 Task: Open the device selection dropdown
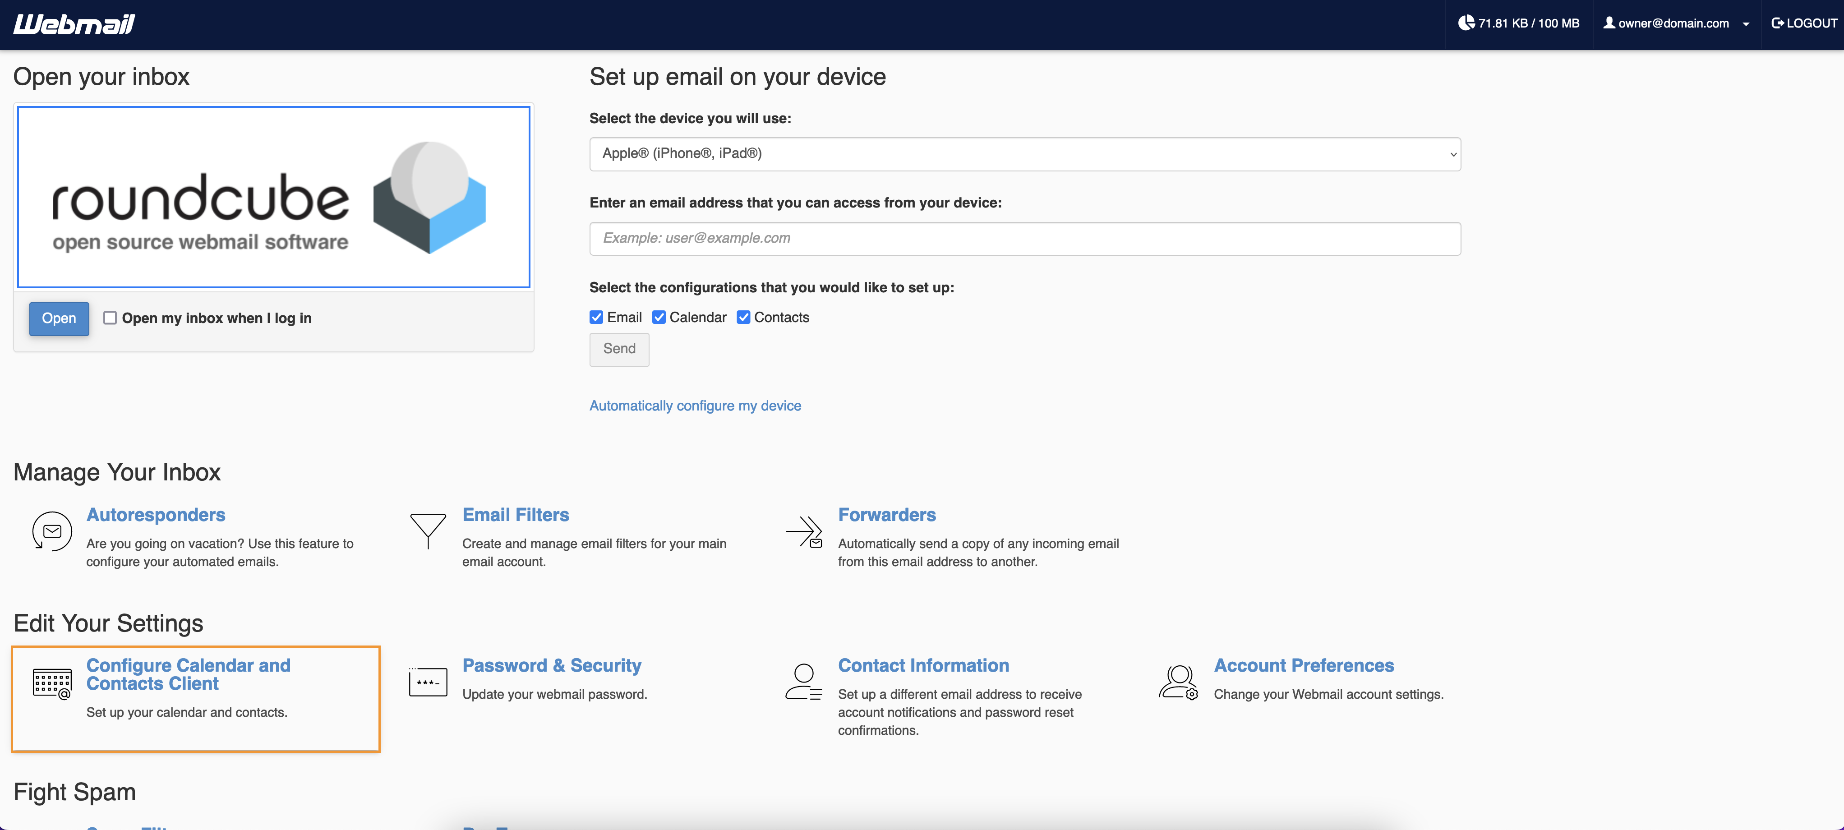pos(1024,154)
